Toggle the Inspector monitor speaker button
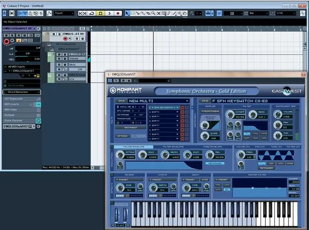The width and height of the screenshot is (309, 230). coord(12,40)
